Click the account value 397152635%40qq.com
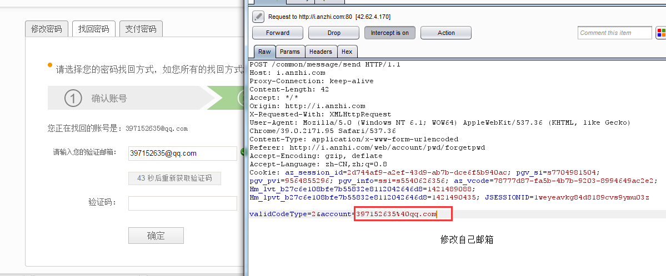Image resolution: width=666 pixels, height=276 pixels. coord(396,214)
